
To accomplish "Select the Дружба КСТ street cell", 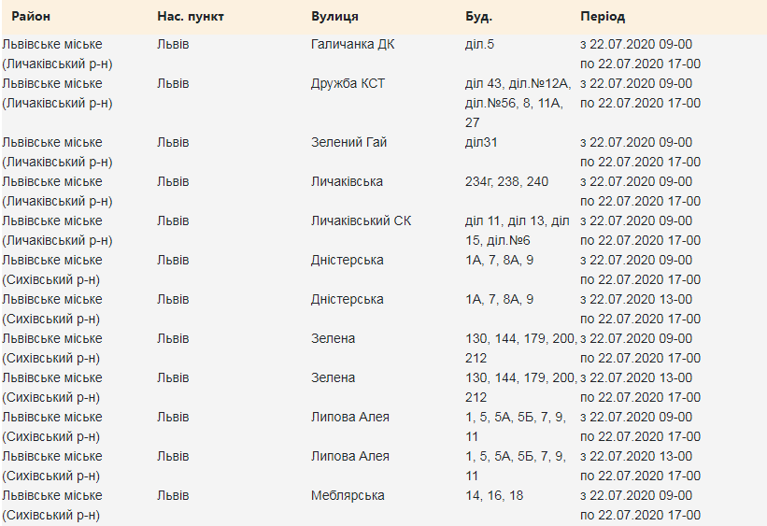I will [348, 83].
